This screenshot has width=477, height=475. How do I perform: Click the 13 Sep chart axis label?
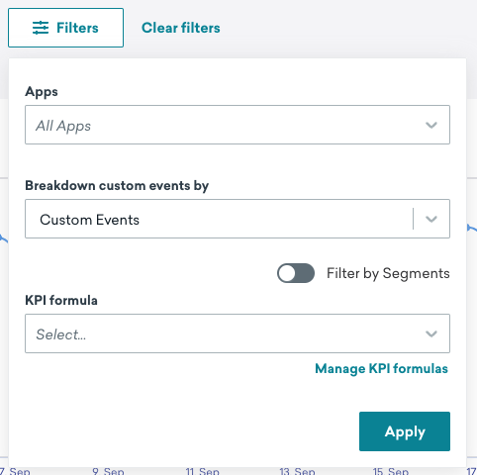coord(297,471)
